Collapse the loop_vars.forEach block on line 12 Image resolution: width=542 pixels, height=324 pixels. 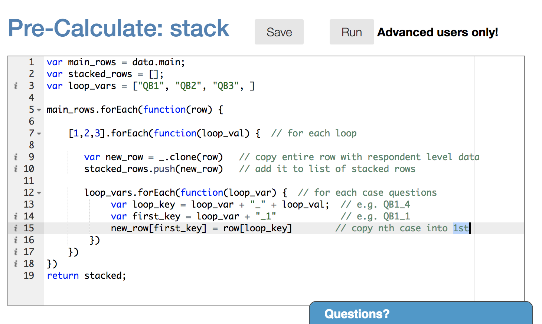click(x=39, y=193)
